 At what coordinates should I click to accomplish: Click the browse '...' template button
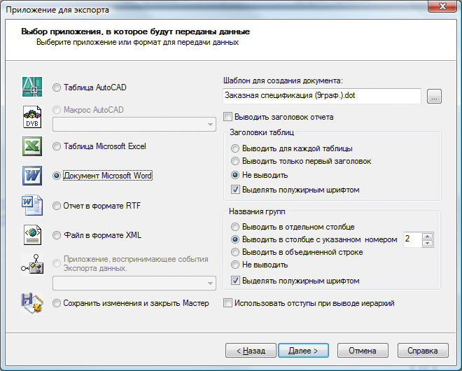pos(434,97)
